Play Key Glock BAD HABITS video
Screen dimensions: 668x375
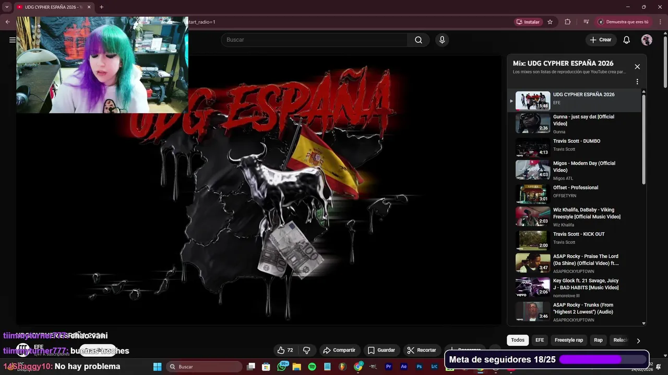tap(574, 287)
